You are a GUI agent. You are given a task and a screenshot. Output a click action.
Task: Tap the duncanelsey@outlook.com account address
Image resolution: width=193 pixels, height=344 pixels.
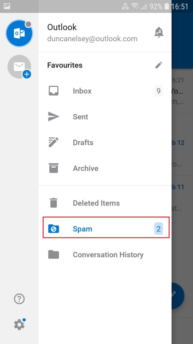(x=92, y=39)
